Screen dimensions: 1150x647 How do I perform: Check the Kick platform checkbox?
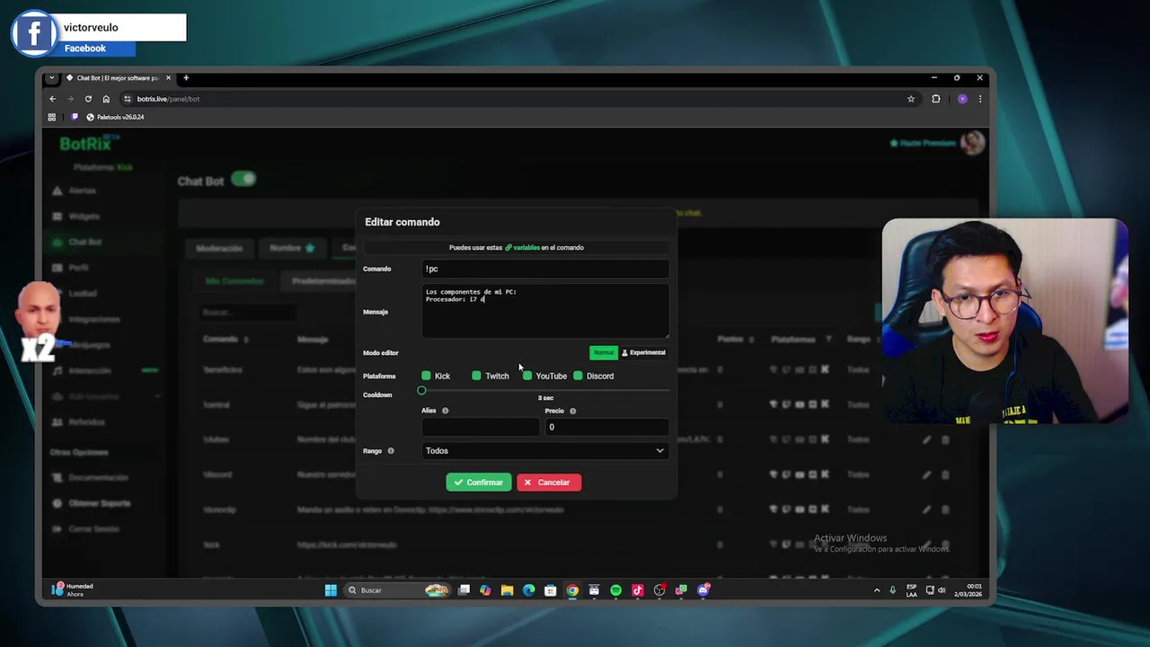coord(426,376)
